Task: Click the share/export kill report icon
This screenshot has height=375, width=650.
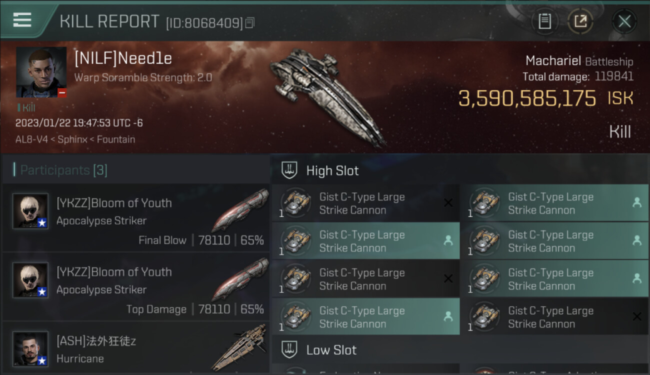Action: pyautogui.click(x=580, y=21)
